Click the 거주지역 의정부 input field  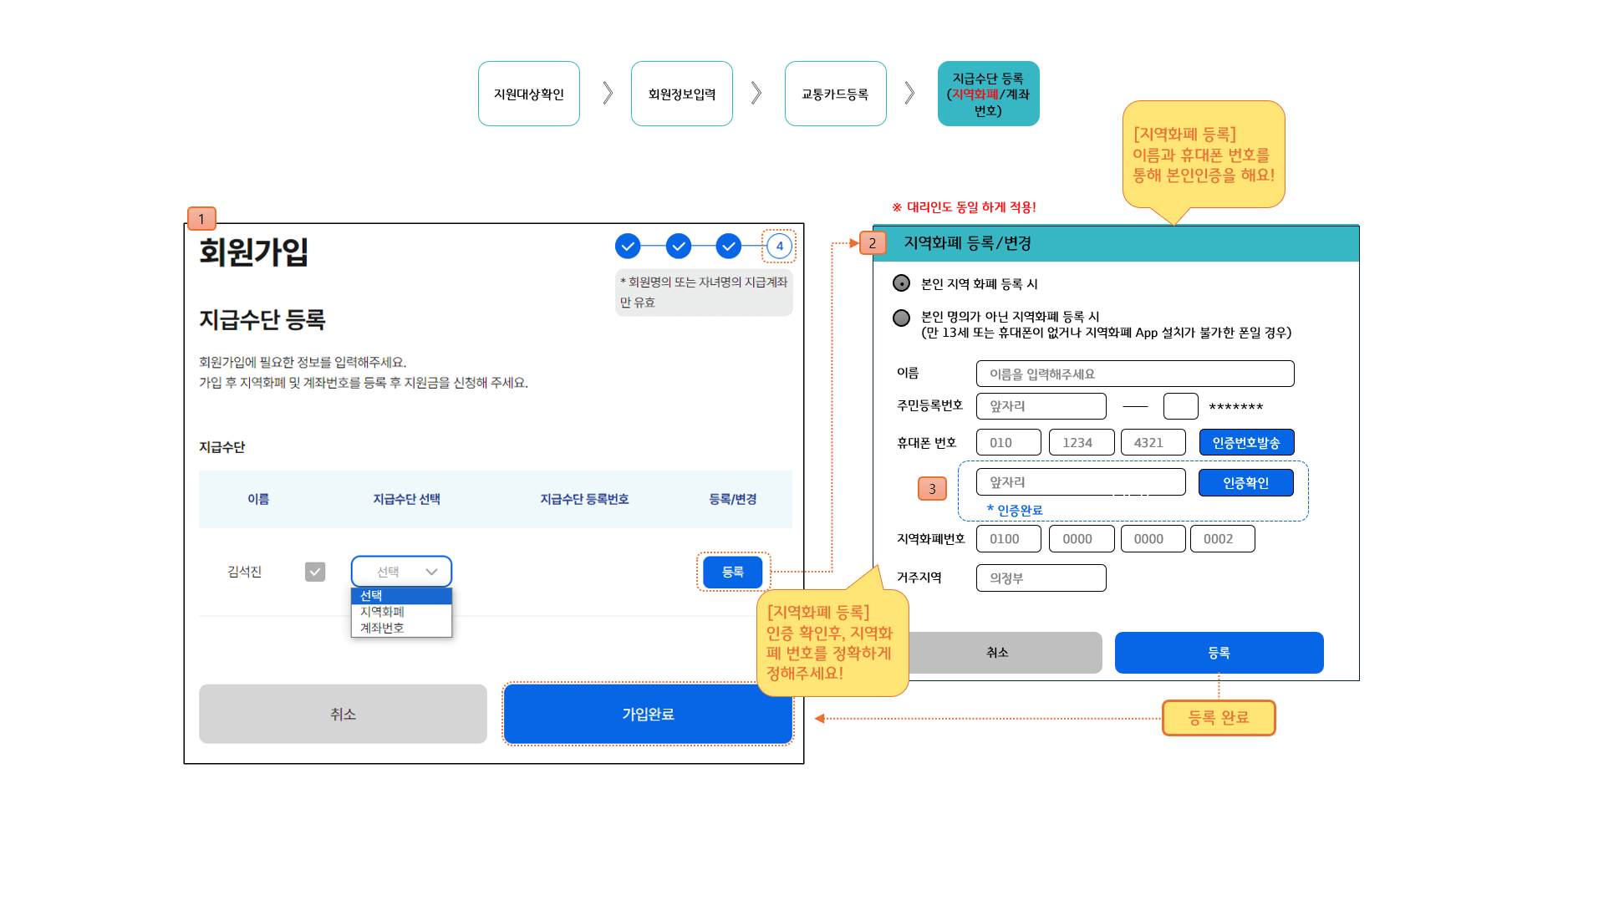click(1041, 578)
